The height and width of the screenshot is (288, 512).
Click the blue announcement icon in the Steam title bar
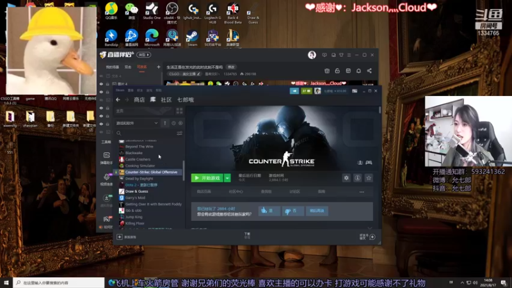coord(294,91)
